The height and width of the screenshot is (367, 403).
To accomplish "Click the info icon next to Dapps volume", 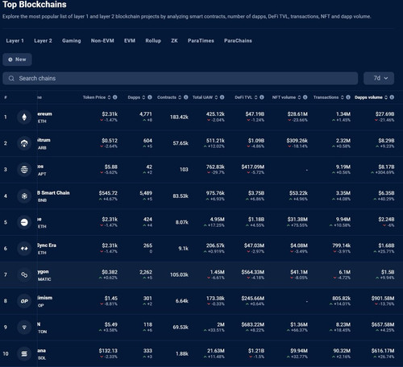I will [x=392, y=97].
